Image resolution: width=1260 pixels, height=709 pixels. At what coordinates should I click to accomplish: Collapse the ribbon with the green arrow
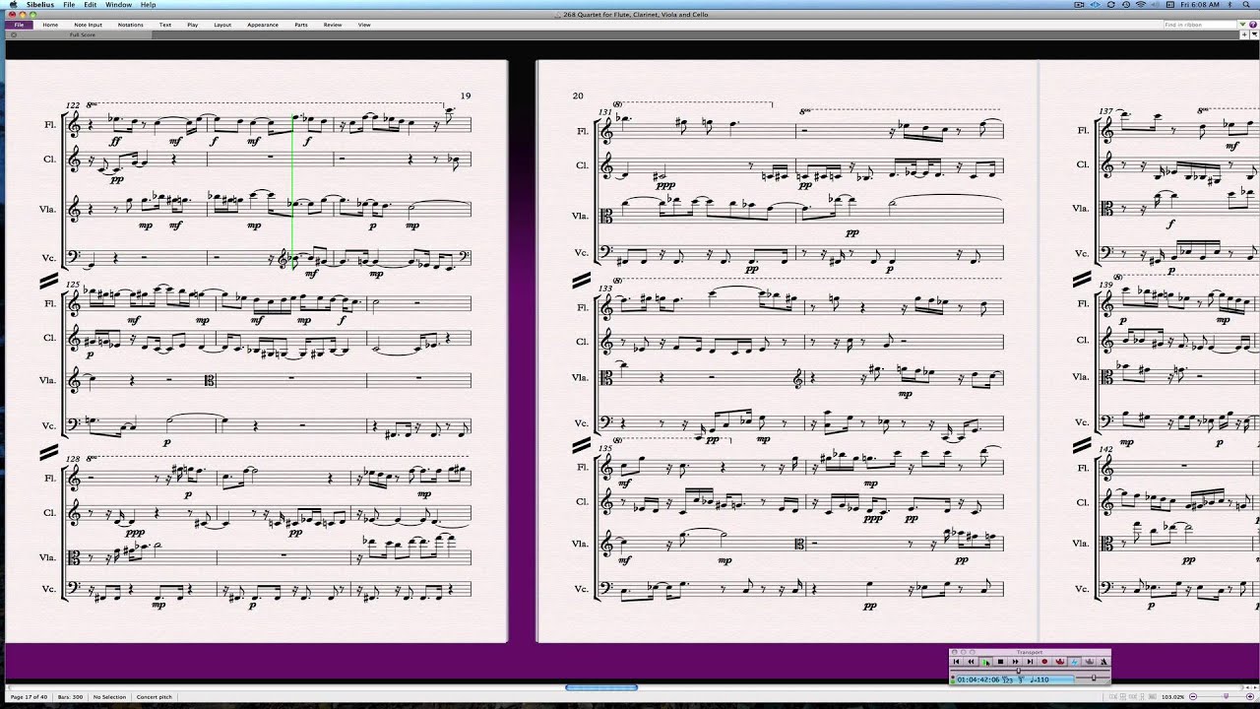coord(1242,25)
